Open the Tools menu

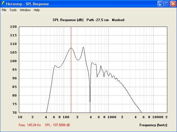tap(13, 10)
